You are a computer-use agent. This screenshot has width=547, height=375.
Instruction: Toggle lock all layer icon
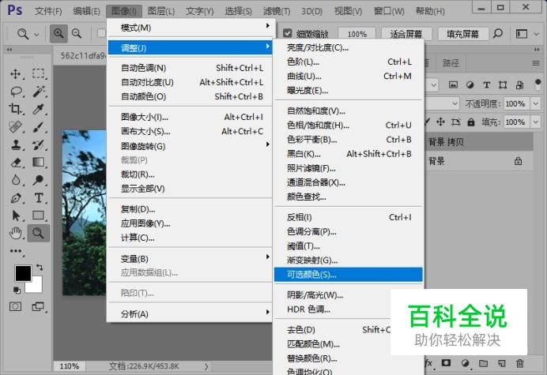point(471,122)
